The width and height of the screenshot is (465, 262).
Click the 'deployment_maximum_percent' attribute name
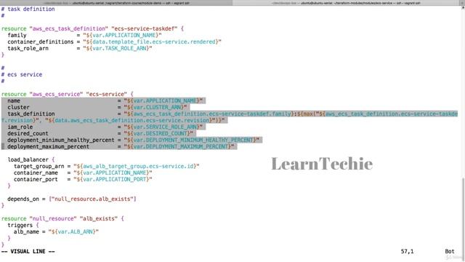tap(49, 146)
